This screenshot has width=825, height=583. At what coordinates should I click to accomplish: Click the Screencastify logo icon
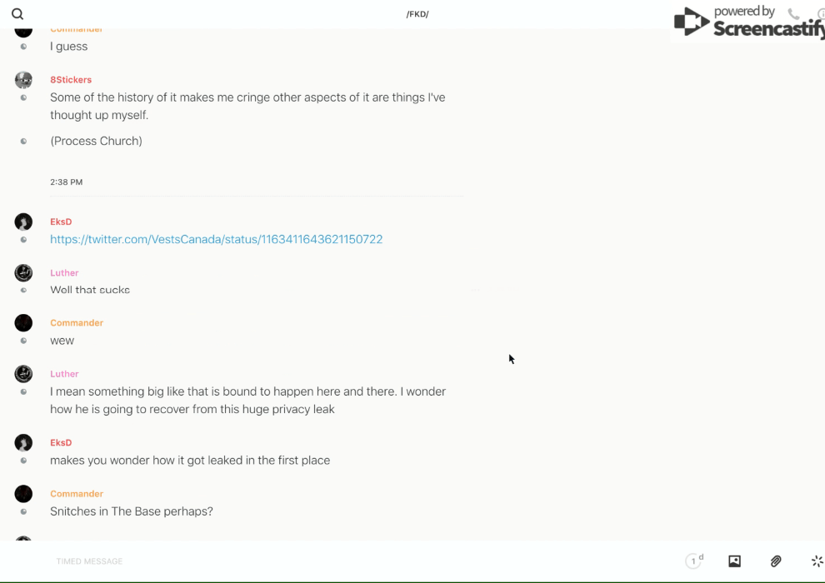click(x=691, y=22)
